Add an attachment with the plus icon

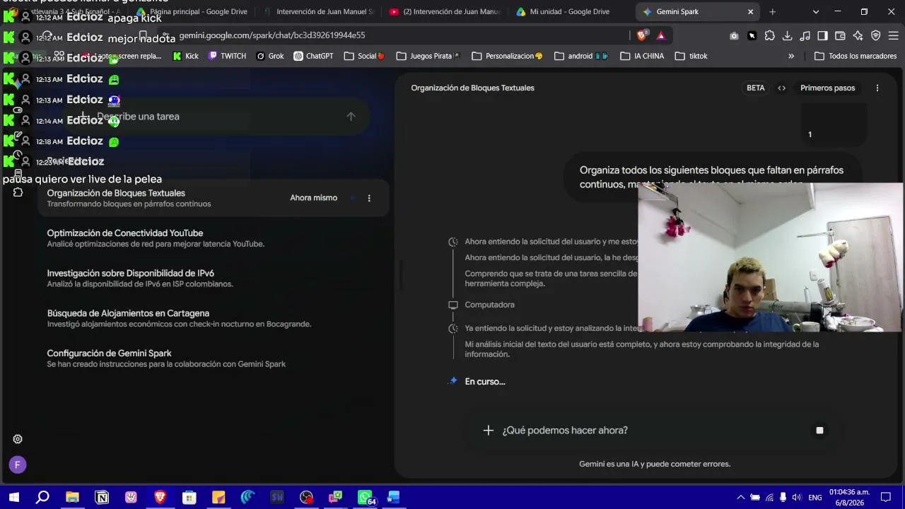[488, 431]
